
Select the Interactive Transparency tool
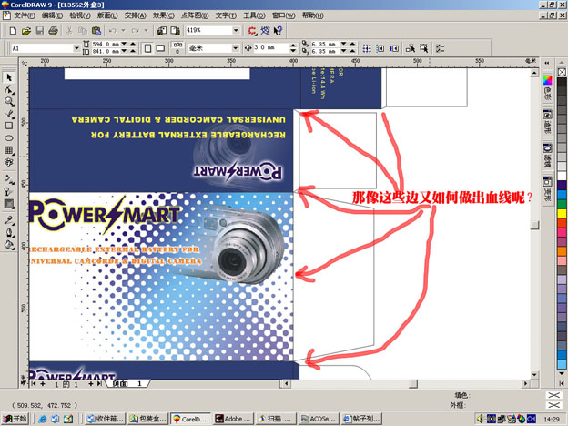(x=9, y=191)
